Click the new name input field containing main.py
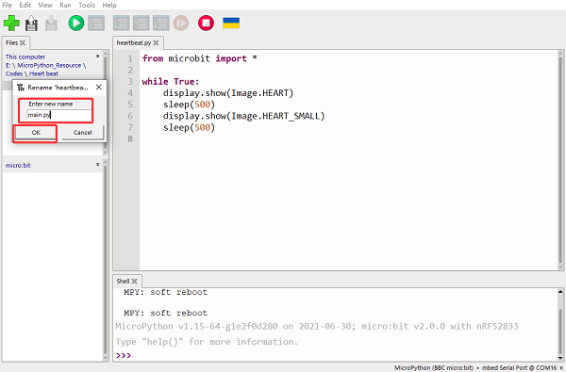This screenshot has height=372, width=566. point(59,115)
